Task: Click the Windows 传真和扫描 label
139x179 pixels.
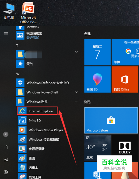Action: coord(44,139)
